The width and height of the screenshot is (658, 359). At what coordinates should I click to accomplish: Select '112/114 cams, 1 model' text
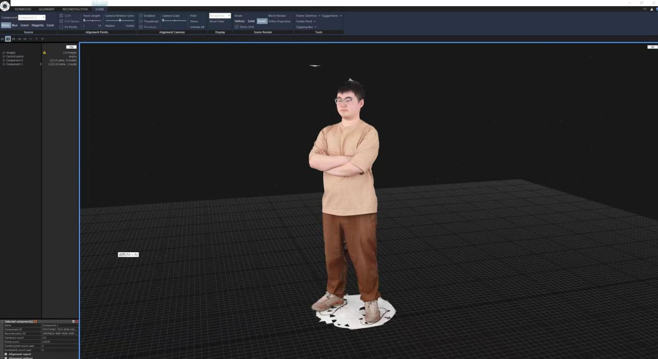pos(62,64)
